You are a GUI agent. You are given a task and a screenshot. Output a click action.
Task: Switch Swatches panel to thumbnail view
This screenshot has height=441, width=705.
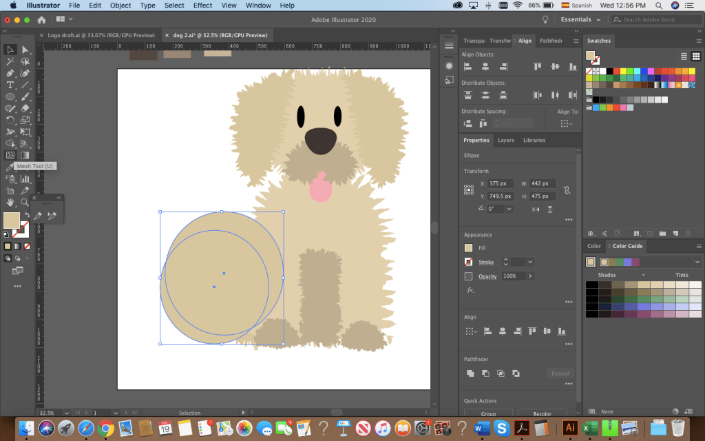point(696,56)
